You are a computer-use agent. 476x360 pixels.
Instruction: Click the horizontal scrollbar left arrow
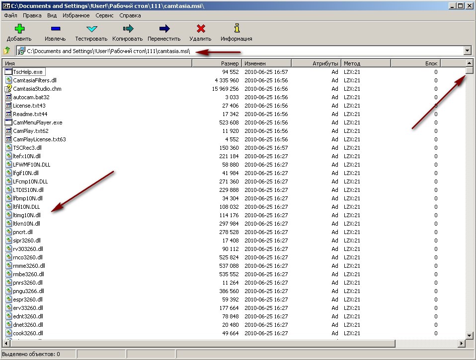point(6,343)
